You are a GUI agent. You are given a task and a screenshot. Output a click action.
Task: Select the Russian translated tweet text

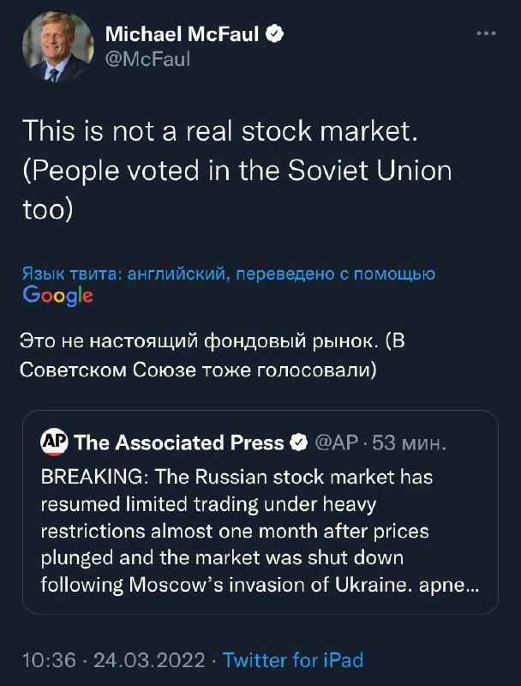(213, 356)
